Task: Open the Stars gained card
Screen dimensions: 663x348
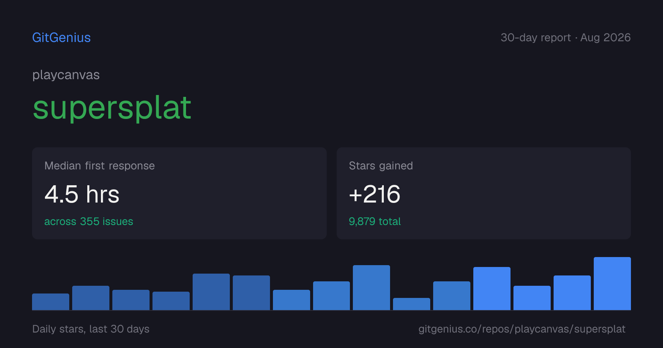Action: tap(484, 193)
